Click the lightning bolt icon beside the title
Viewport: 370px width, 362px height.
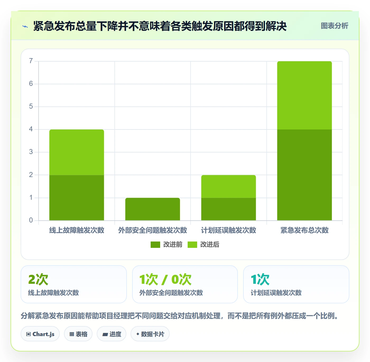(x=25, y=26)
